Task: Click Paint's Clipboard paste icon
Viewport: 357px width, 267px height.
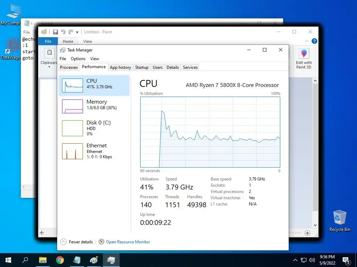Action: point(50,53)
